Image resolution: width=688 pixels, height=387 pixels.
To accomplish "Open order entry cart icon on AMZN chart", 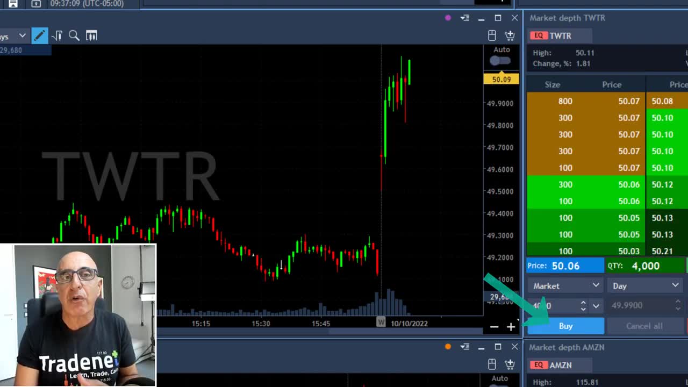I will (x=510, y=364).
